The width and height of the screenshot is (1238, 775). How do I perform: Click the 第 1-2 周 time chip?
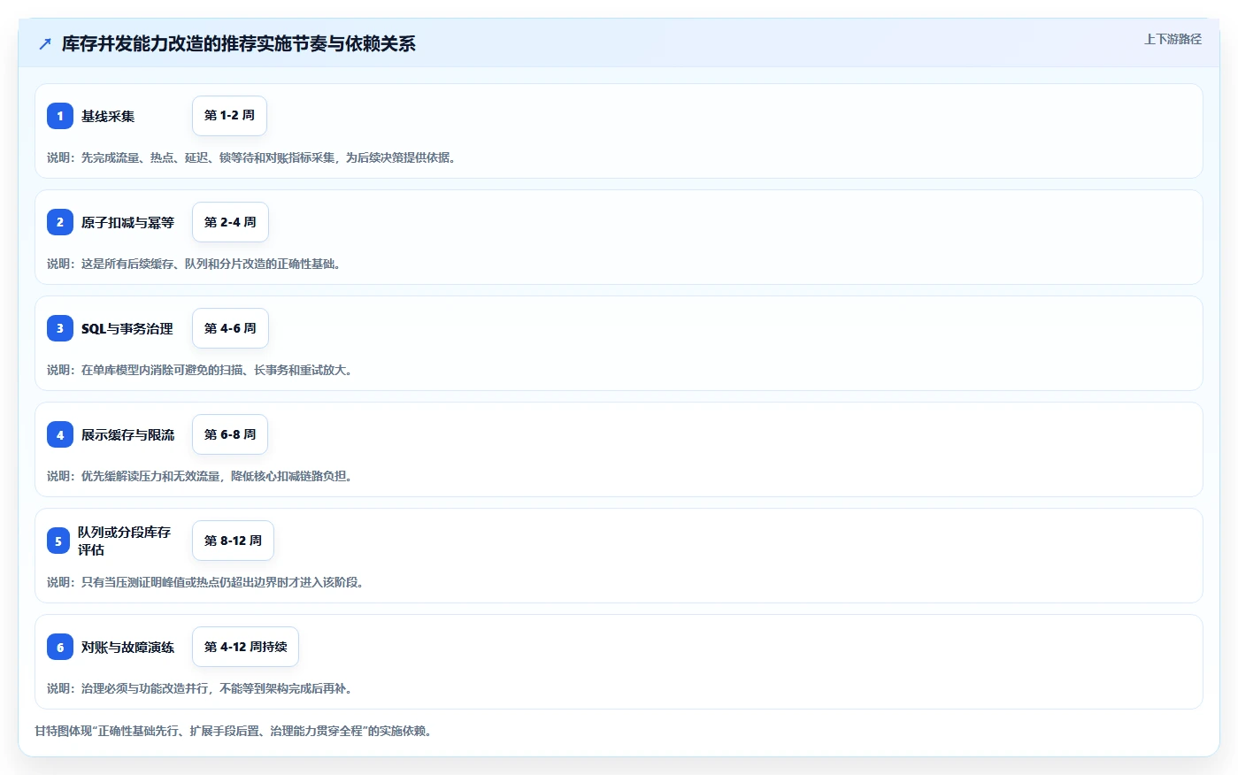coord(229,116)
